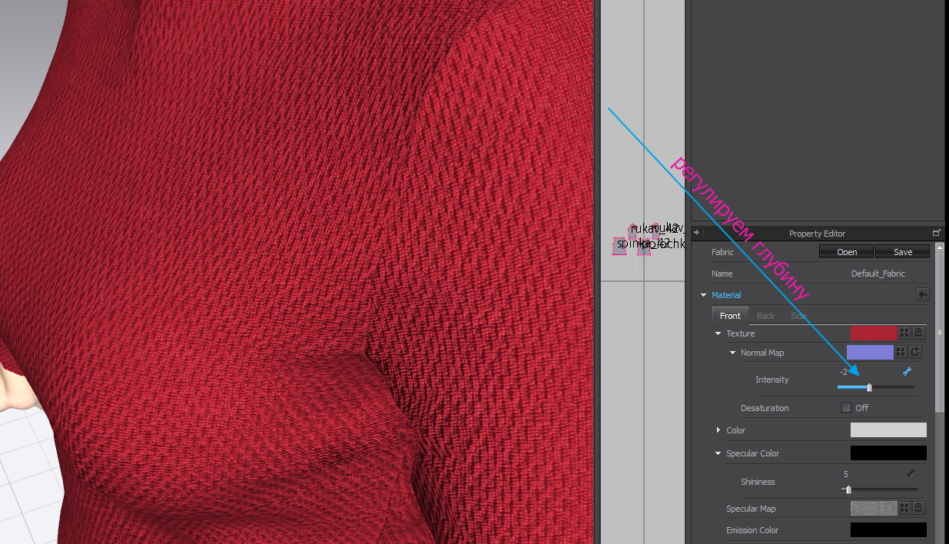Switch to the Front material tab

(730, 315)
